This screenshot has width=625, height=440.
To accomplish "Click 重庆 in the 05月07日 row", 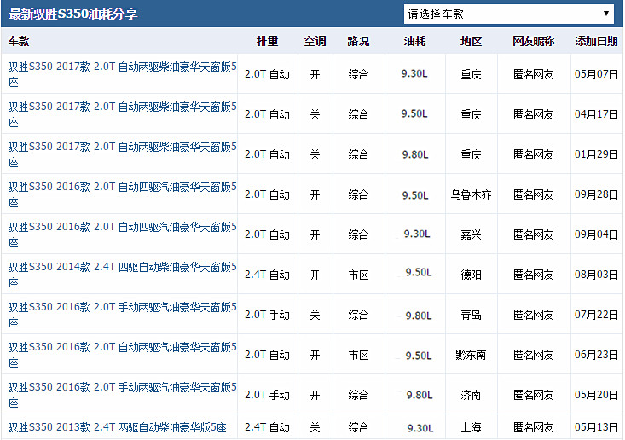I will point(471,74).
